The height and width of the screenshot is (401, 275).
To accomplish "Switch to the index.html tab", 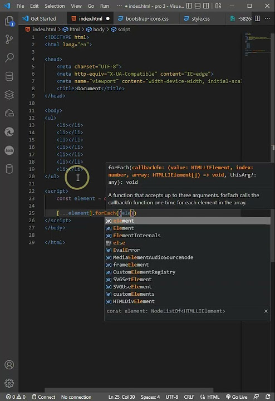I will [90, 19].
